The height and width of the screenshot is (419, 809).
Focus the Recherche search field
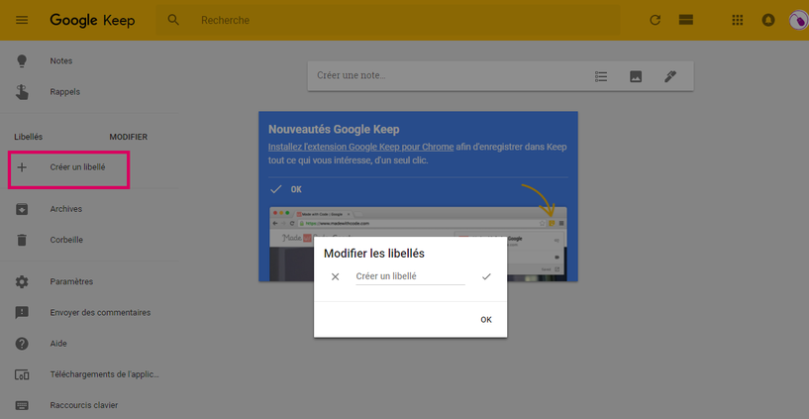tap(388, 21)
